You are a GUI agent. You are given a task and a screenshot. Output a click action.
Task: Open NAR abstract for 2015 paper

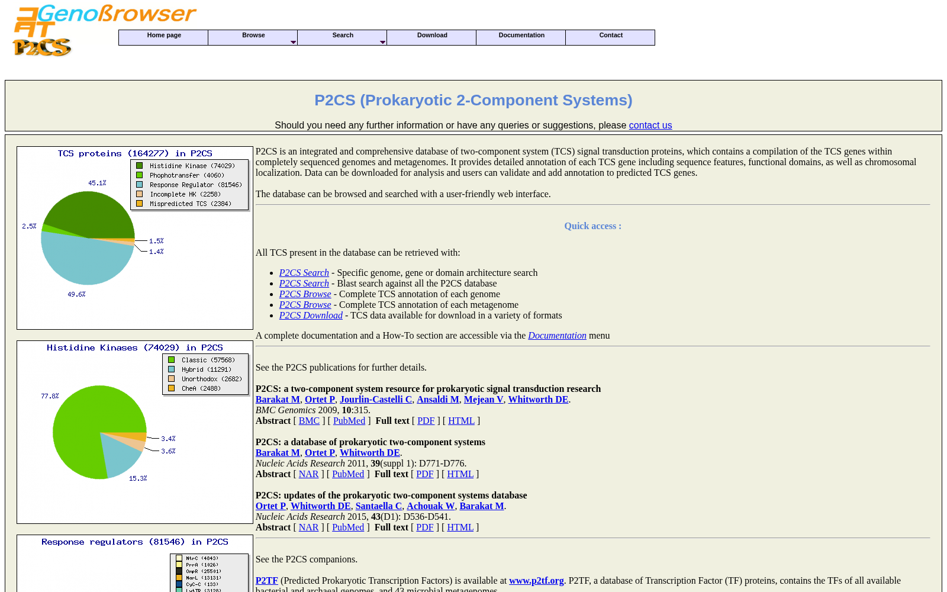pos(308,527)
